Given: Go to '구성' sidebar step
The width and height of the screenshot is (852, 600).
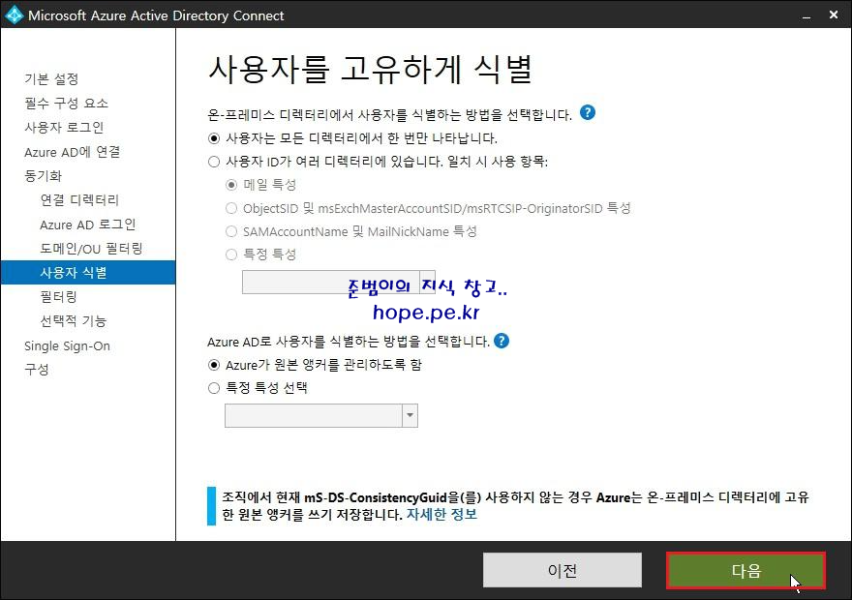Looking at the screenshot, I should [x=37, y=370].
